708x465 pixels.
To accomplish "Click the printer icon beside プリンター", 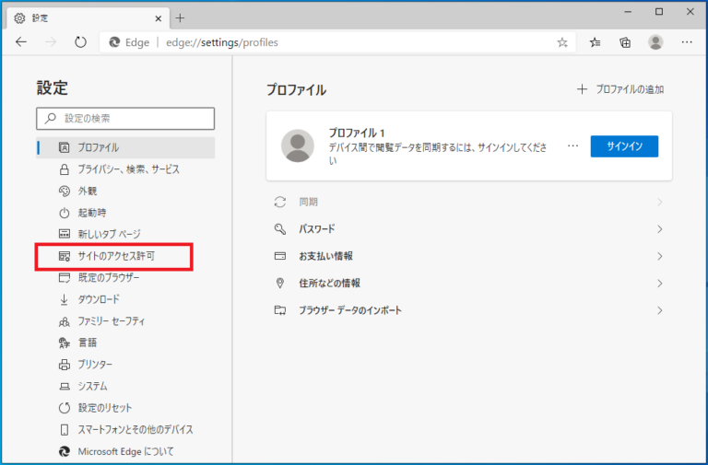I will [x=65, y=365].
